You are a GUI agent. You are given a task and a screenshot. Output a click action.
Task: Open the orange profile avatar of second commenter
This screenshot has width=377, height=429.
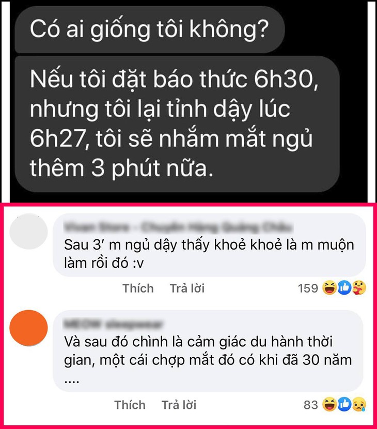pos(28,328)
